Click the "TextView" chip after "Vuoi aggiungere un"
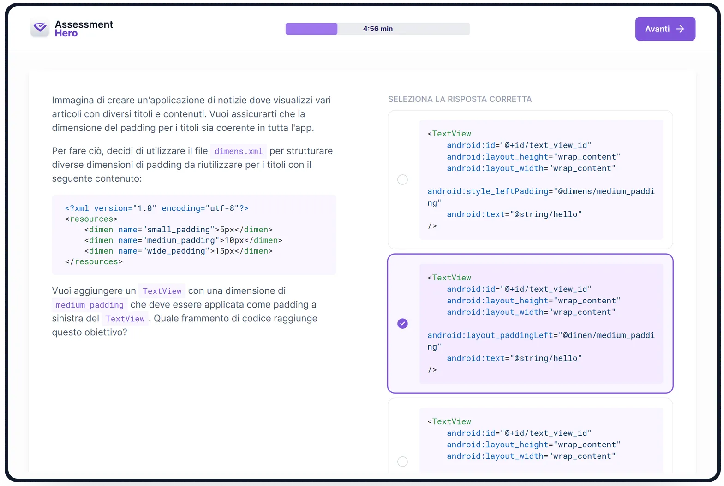Image resolution: width=724 pixels, height=486 pixels. pyautogui.click(x=162, y=291)
